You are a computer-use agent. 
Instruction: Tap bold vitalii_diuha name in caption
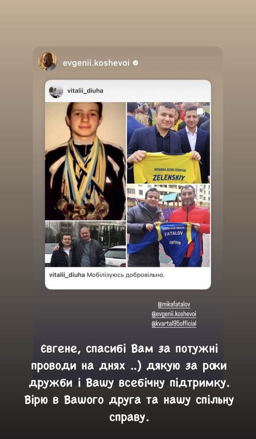pyautogui.click(x=67, y=275)
